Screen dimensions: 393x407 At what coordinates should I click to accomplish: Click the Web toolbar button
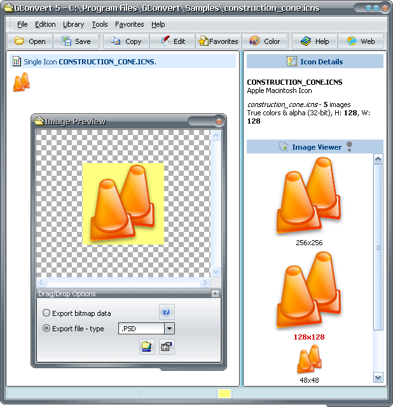point(361,41)
